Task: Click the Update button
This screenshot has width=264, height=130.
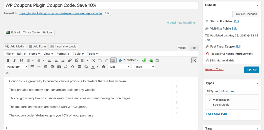Action: (252, 70)
